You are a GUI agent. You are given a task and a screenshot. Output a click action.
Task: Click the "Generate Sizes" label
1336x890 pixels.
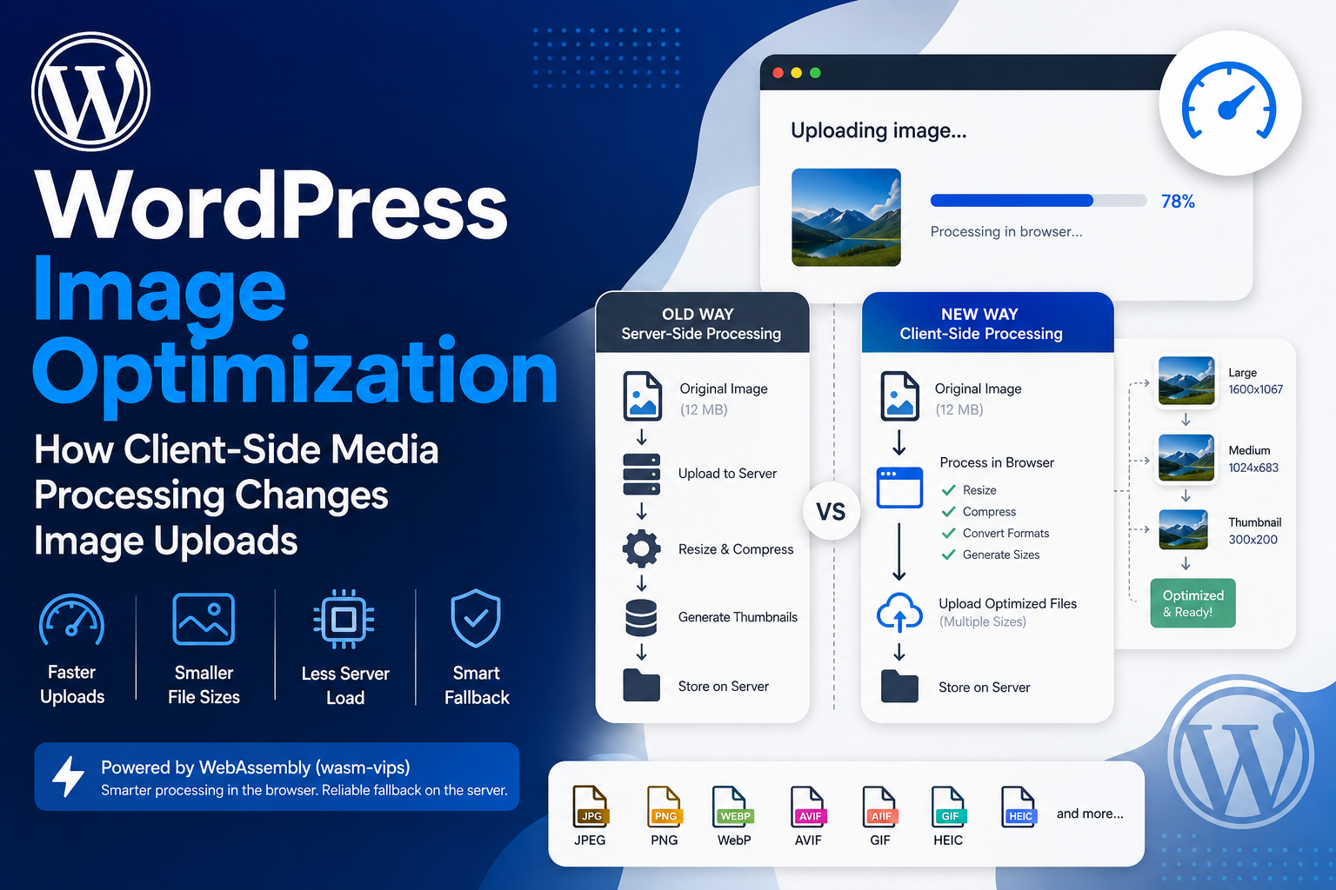tap(1001, 555)
